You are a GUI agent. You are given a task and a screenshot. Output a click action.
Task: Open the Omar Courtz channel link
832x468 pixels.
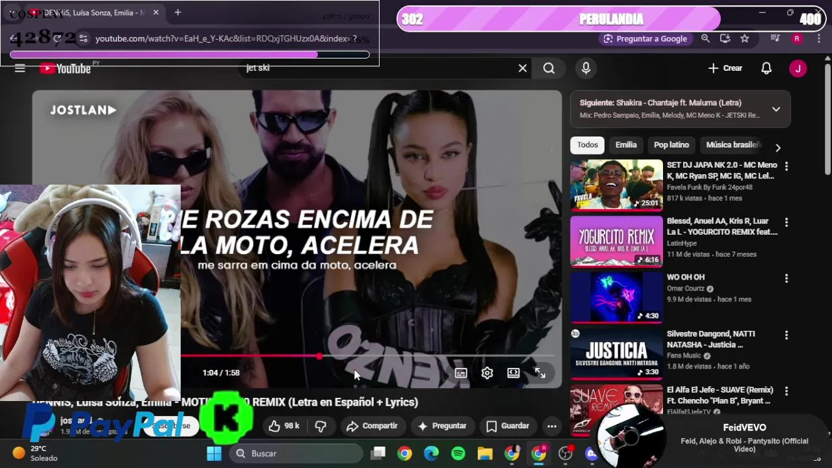point(686,289)
